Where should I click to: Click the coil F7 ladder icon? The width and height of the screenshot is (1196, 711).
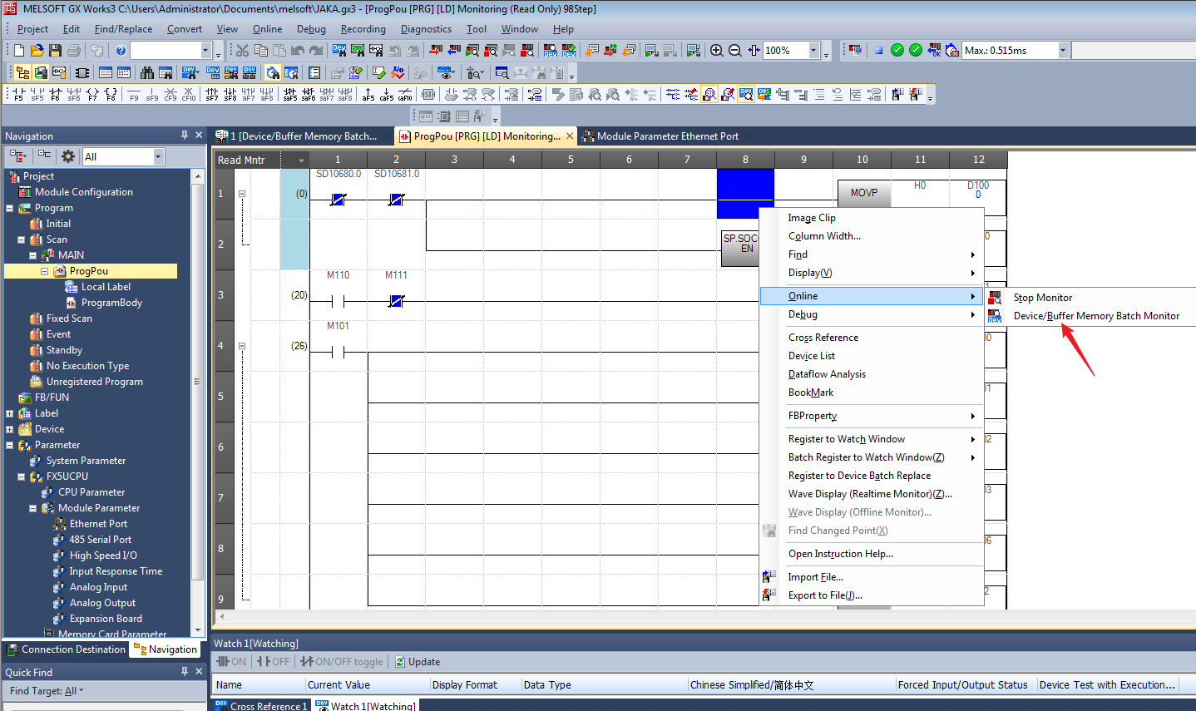click(91, 95)
